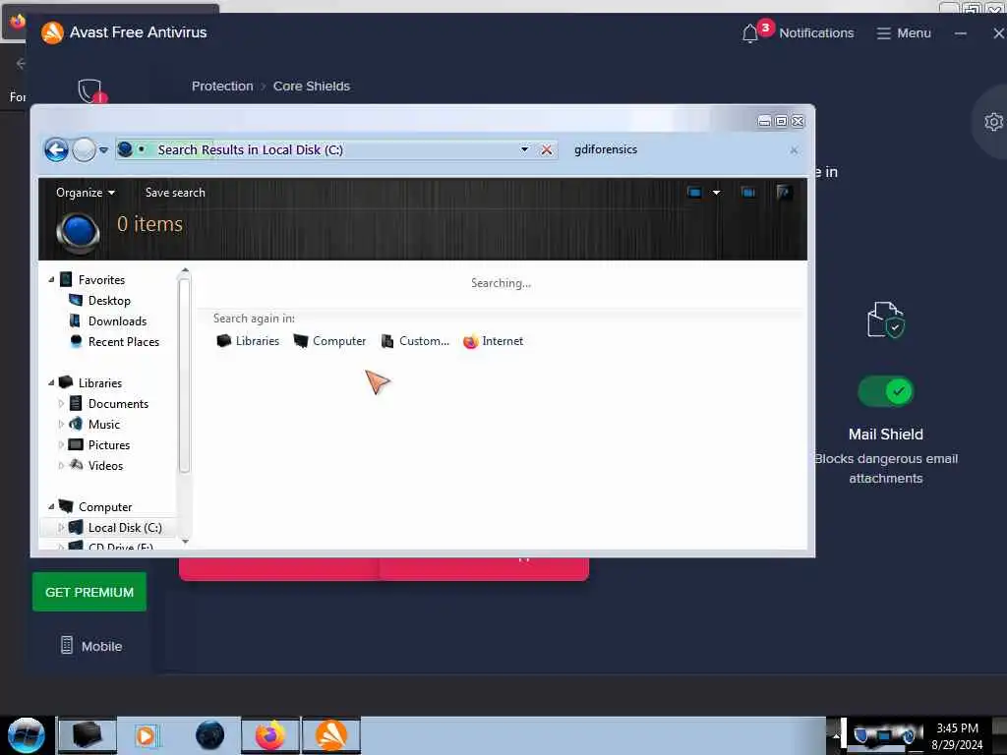Screen dimensions: 1007x755
Task: Search again on the Internet
Action: (x=494, y=341)
